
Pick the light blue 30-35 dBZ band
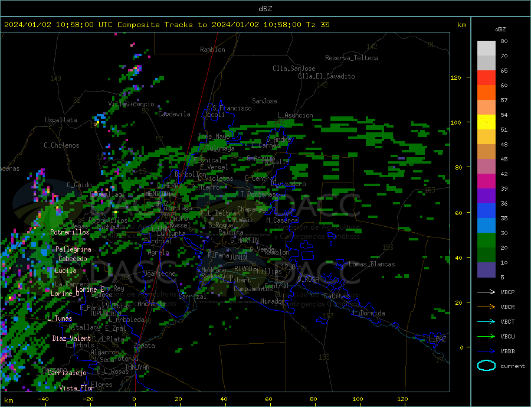click(x=486, y=226)
